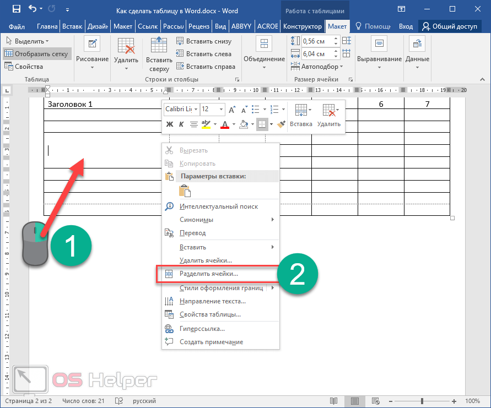Click Insert Right (Вставить справа) icon
Viewport: 491px width, 408px height.
point(180,67)
